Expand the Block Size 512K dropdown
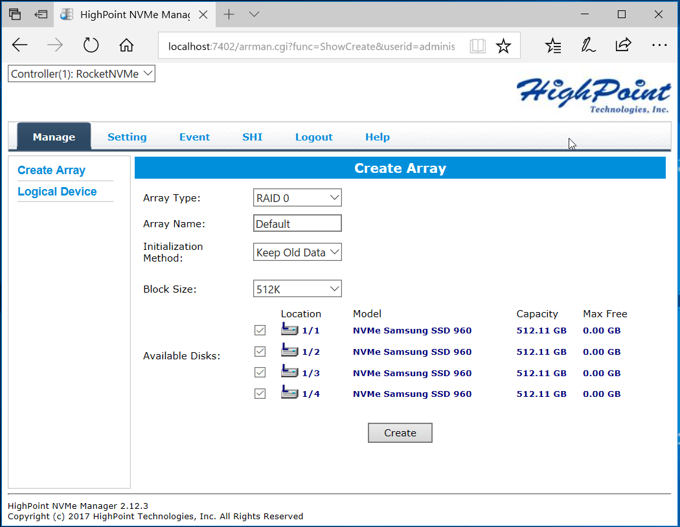The image size is (680, 527). click(297, 289)
